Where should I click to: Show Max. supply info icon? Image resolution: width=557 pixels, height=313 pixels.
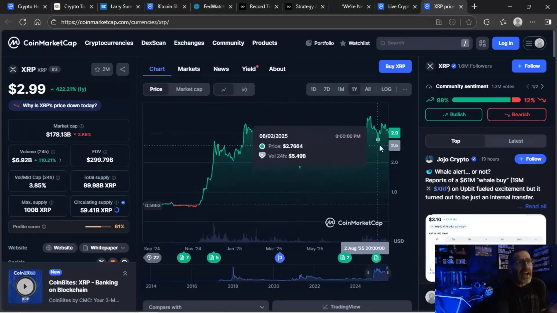point(51,202)
